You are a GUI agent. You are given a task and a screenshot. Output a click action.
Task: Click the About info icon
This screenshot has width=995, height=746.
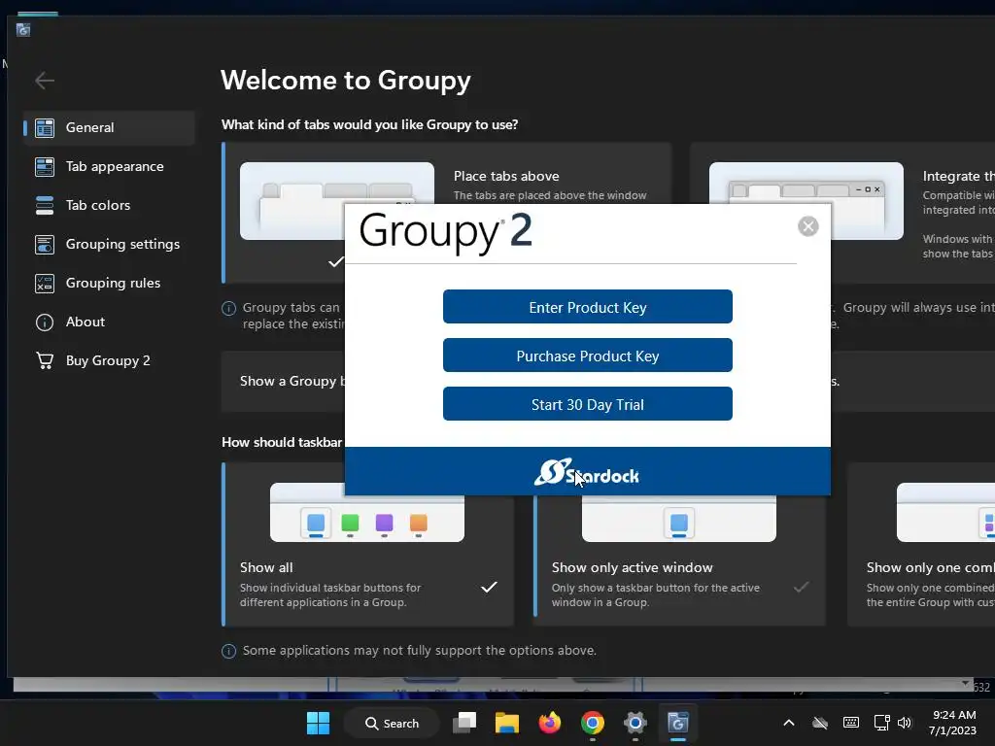pos(45,322)
